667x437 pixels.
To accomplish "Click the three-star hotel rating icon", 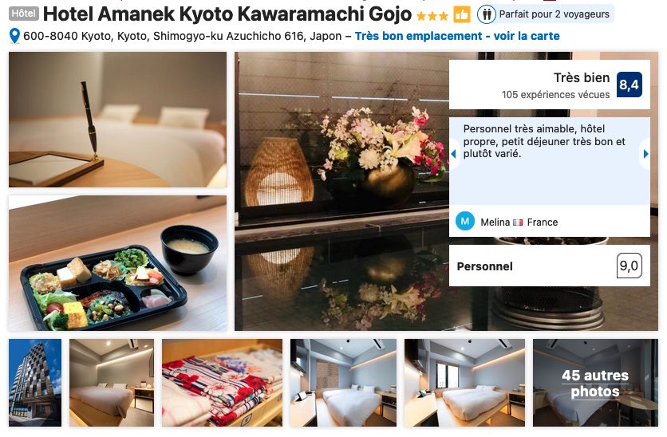I will pos(432,16).
